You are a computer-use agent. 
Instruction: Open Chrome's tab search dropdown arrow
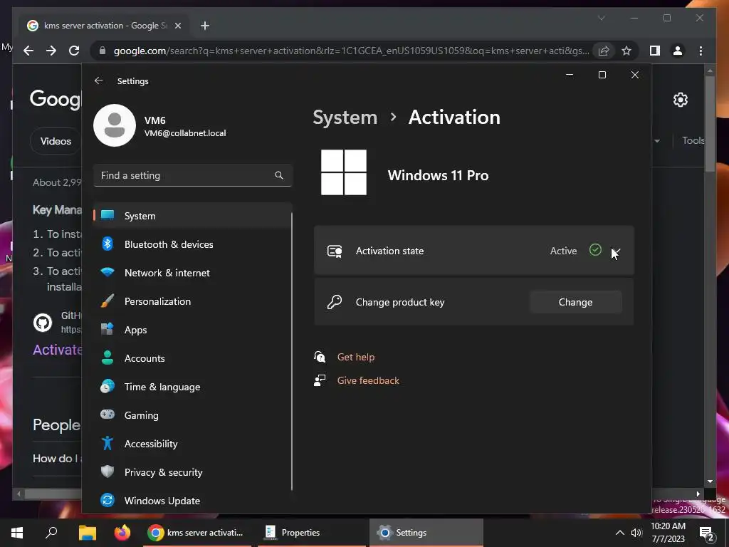601,18
